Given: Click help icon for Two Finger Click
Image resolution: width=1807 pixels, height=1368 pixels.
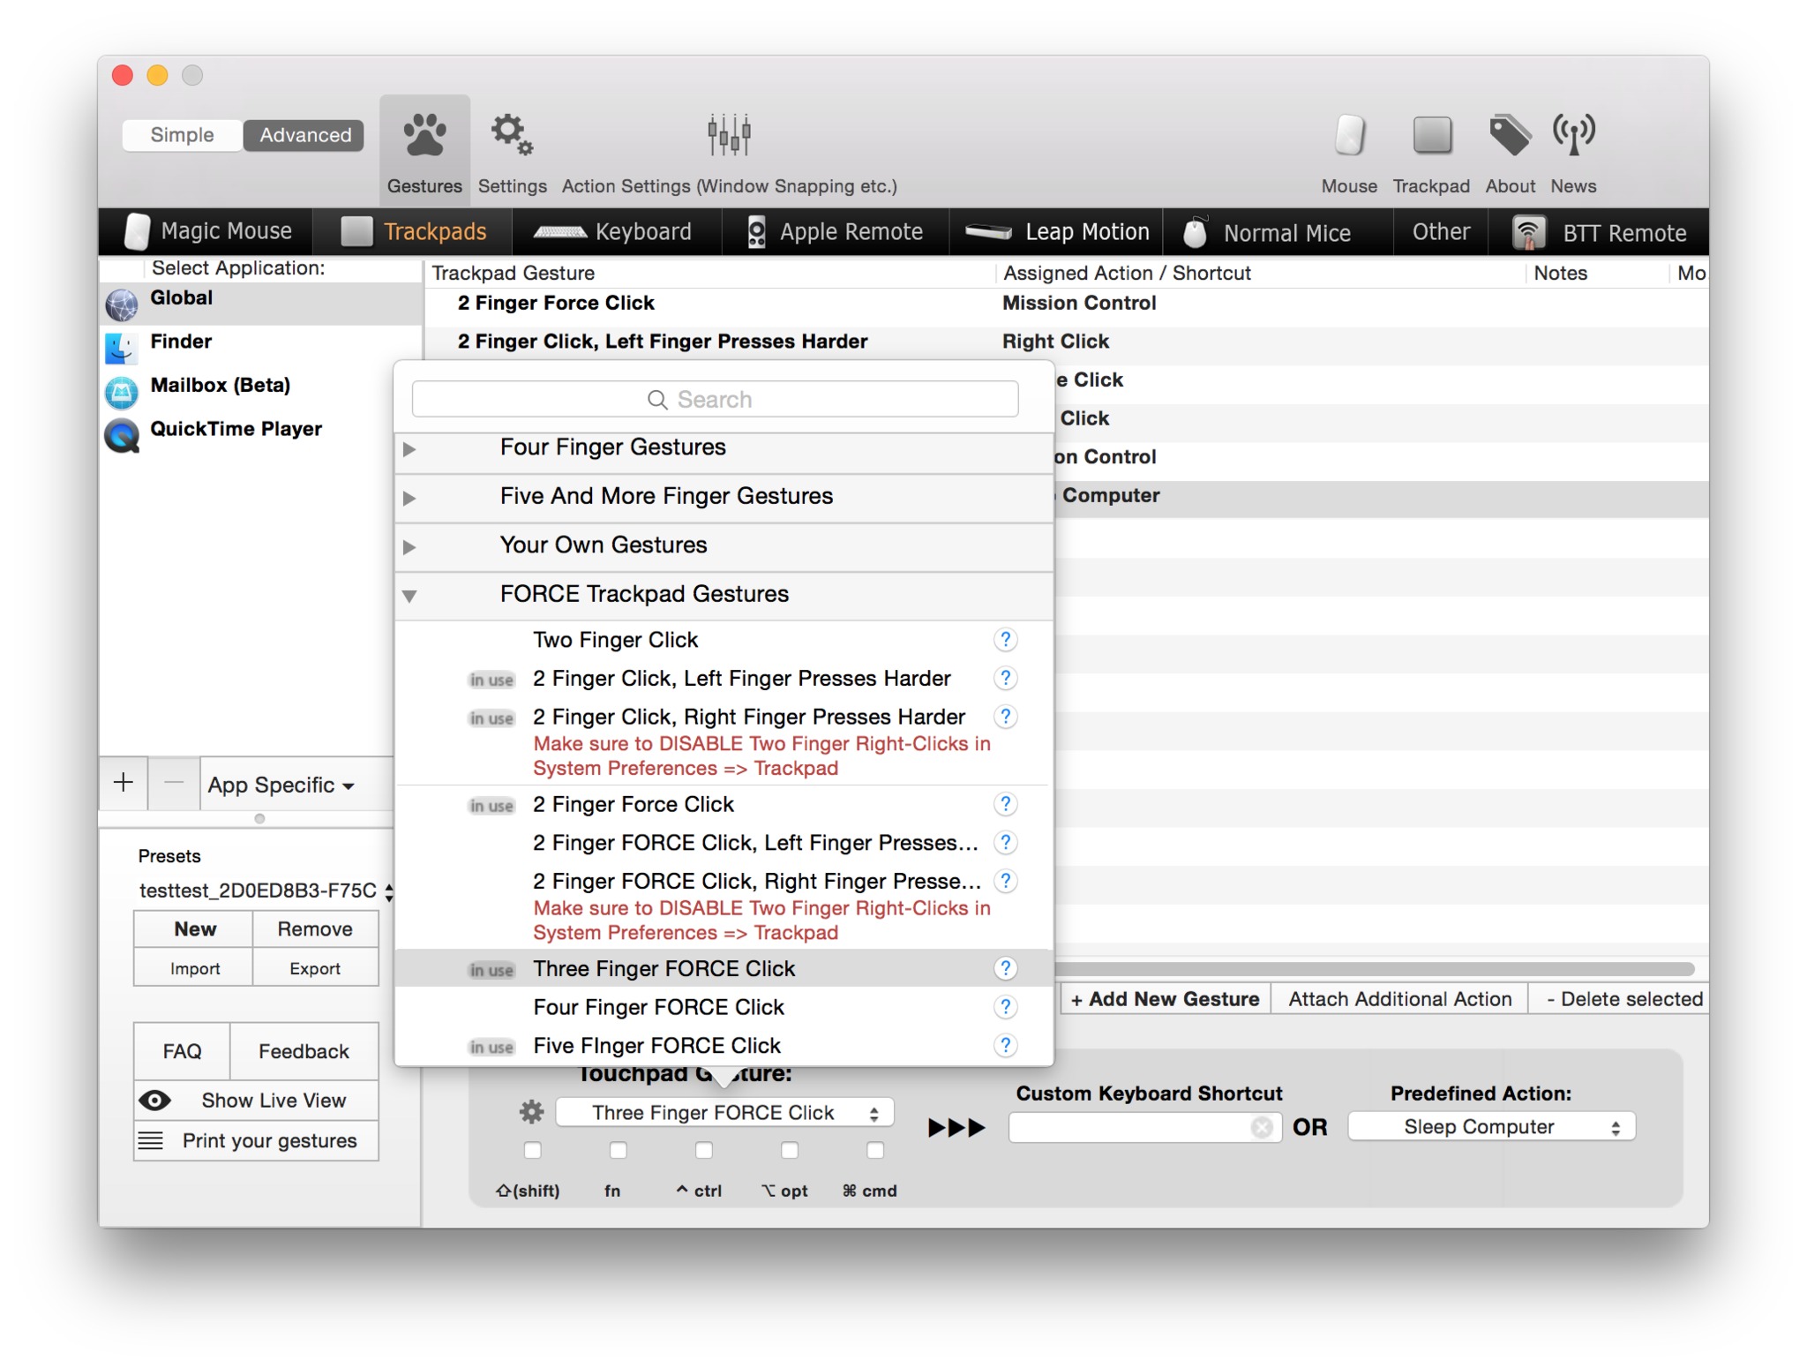Looking at the screenshot, I should click(x=1005, y=640).
